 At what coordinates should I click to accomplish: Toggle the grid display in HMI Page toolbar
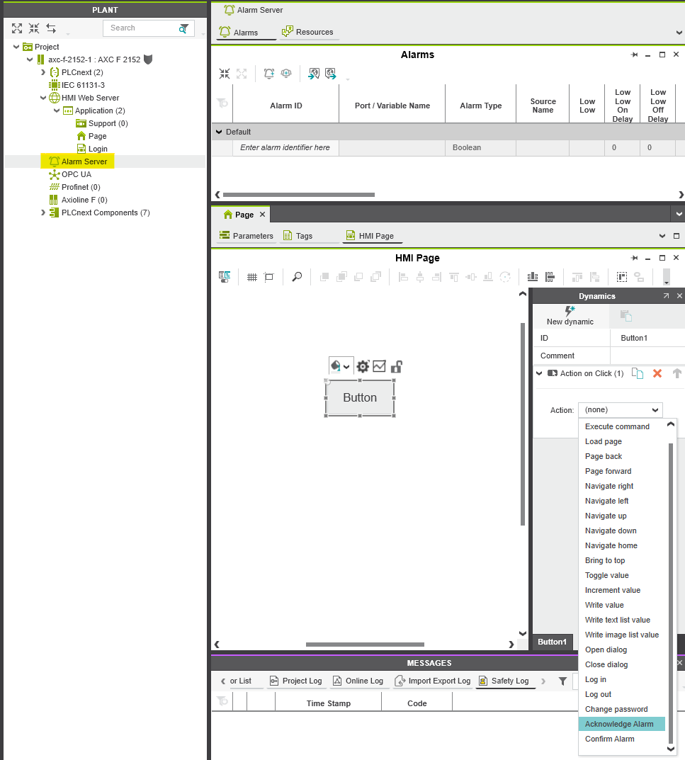pyautogui.click(x=251, y=277)
